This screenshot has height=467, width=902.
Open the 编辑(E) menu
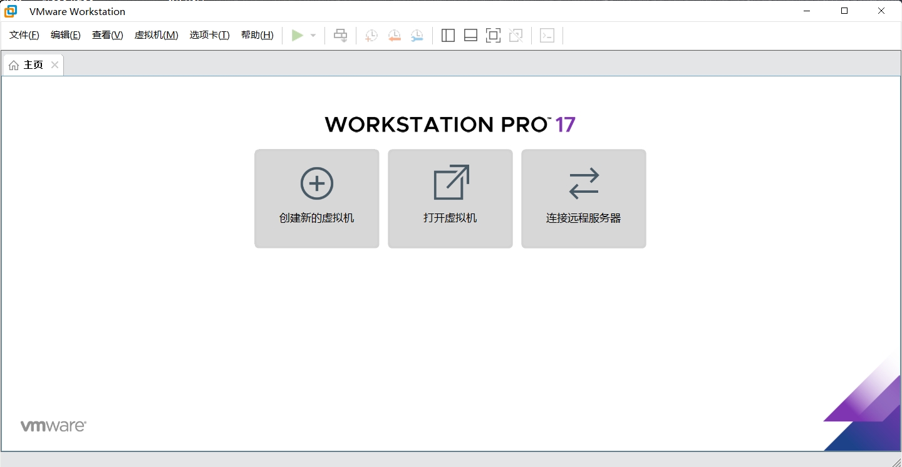[x=66, y=35]
